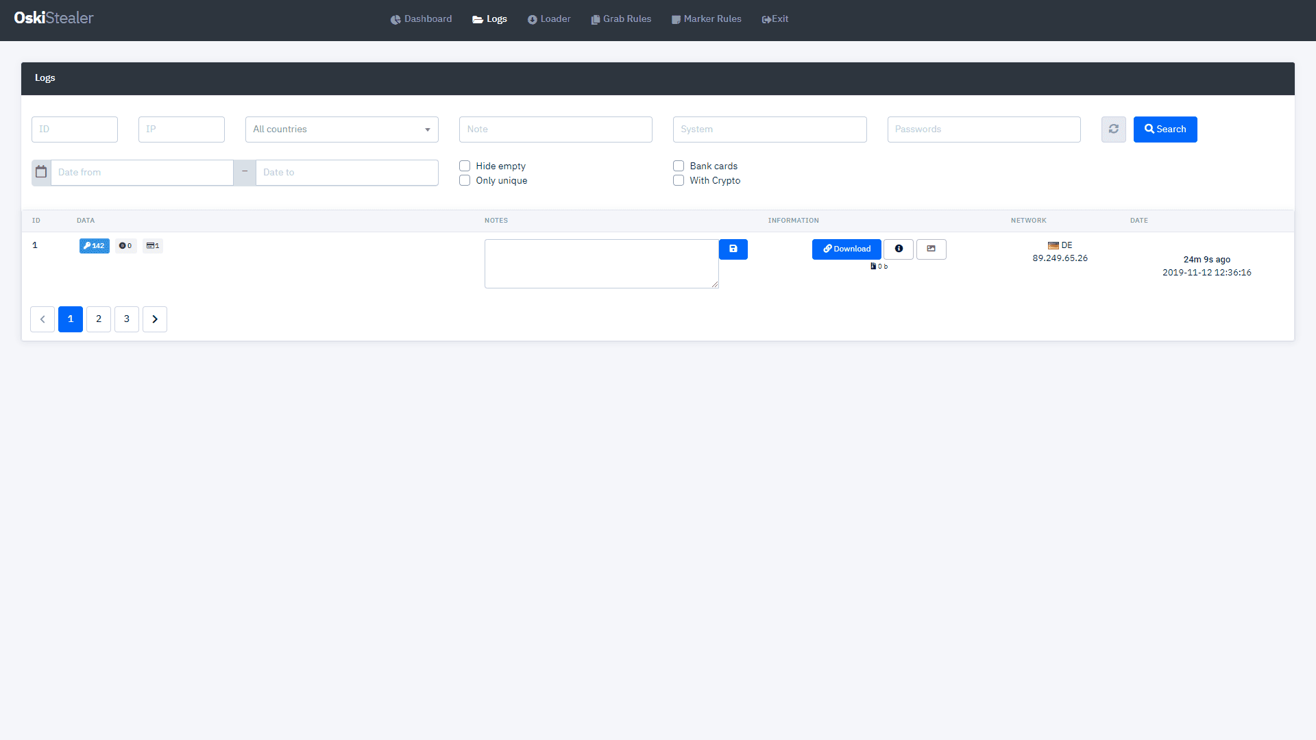The image size is (1316, 740).
Task: Switch to the Grab Rules page
Action: [x=621, y=19]
